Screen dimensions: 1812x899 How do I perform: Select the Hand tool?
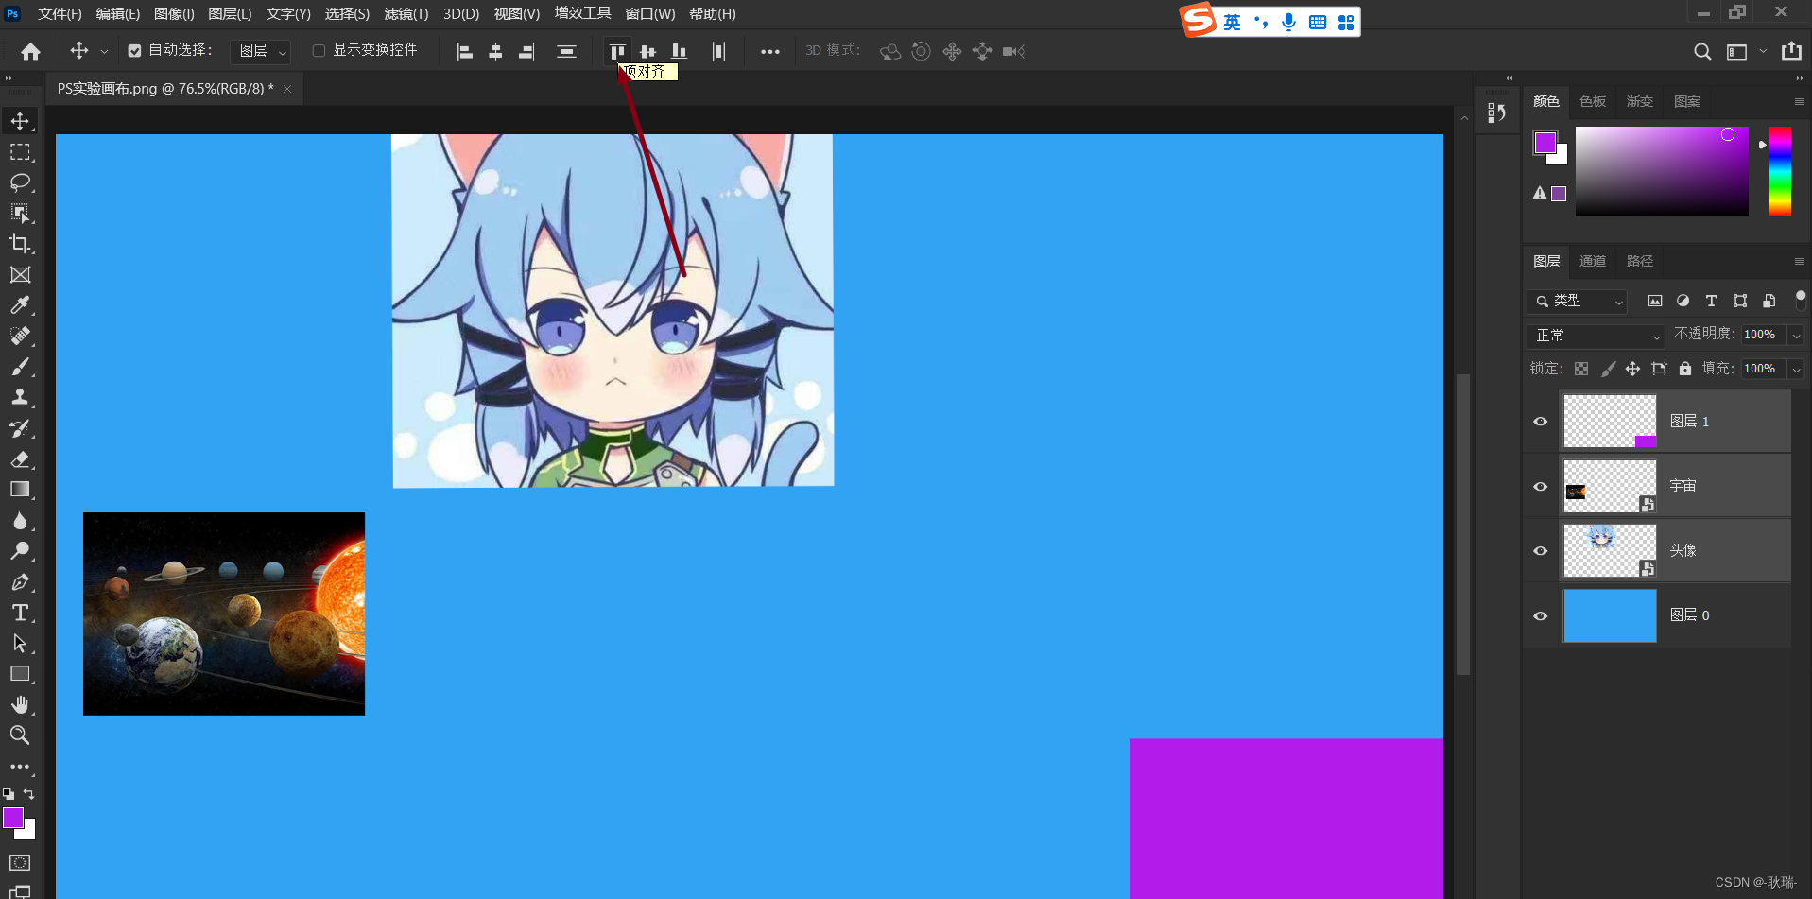pos(20,705)
